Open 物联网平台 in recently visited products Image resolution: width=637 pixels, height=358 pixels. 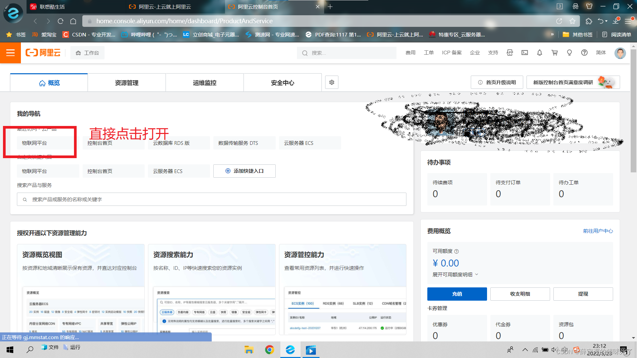tap(48, 143)
